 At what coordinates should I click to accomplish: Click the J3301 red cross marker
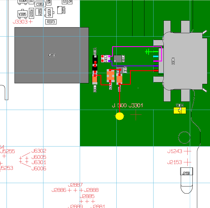coord(136,115)
